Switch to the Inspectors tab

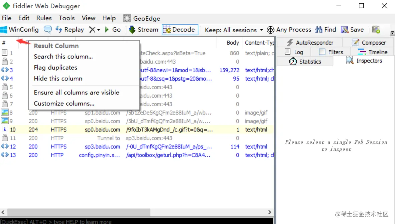364,61
